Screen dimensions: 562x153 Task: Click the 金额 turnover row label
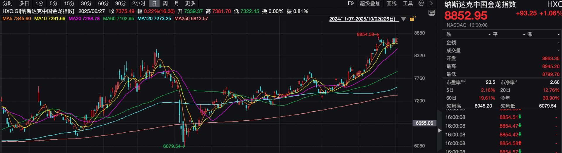[x=451, y=43]
